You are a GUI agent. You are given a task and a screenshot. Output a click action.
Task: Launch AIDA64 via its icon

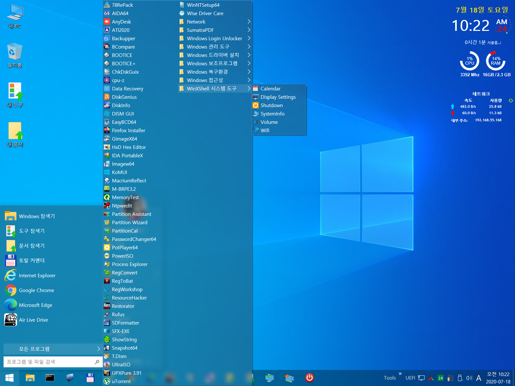point(107,13)
